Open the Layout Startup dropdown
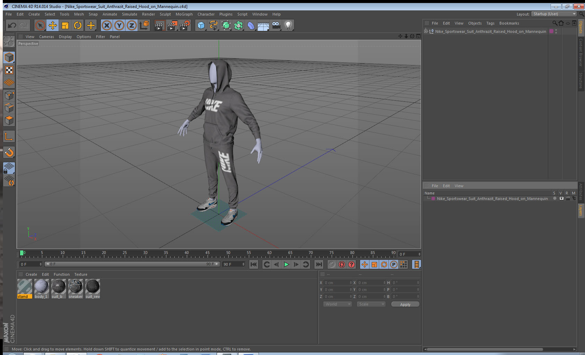 (x=554, y=14)
